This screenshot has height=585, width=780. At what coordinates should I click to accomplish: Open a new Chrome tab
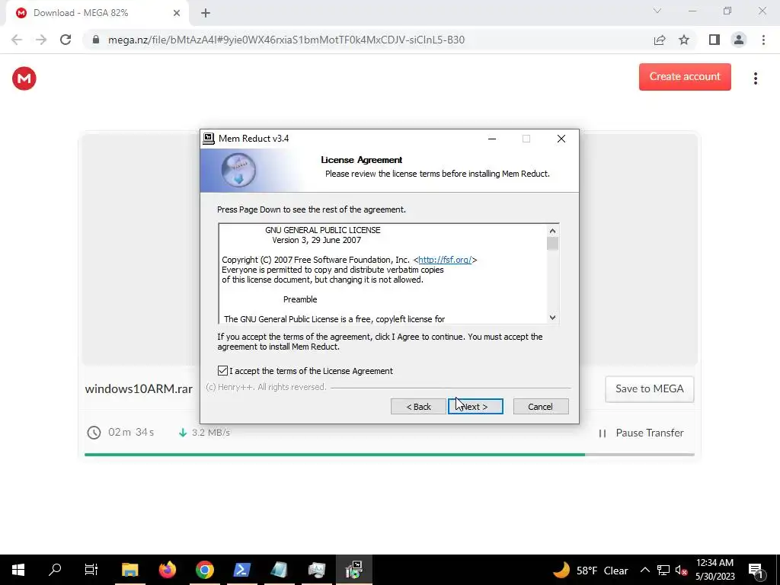pyautogui.click(x=206, y=13)
